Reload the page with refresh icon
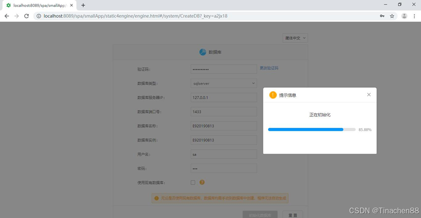The width and height of the screenshot is (421, 218). pyautogui.click(x=27, y=16)
